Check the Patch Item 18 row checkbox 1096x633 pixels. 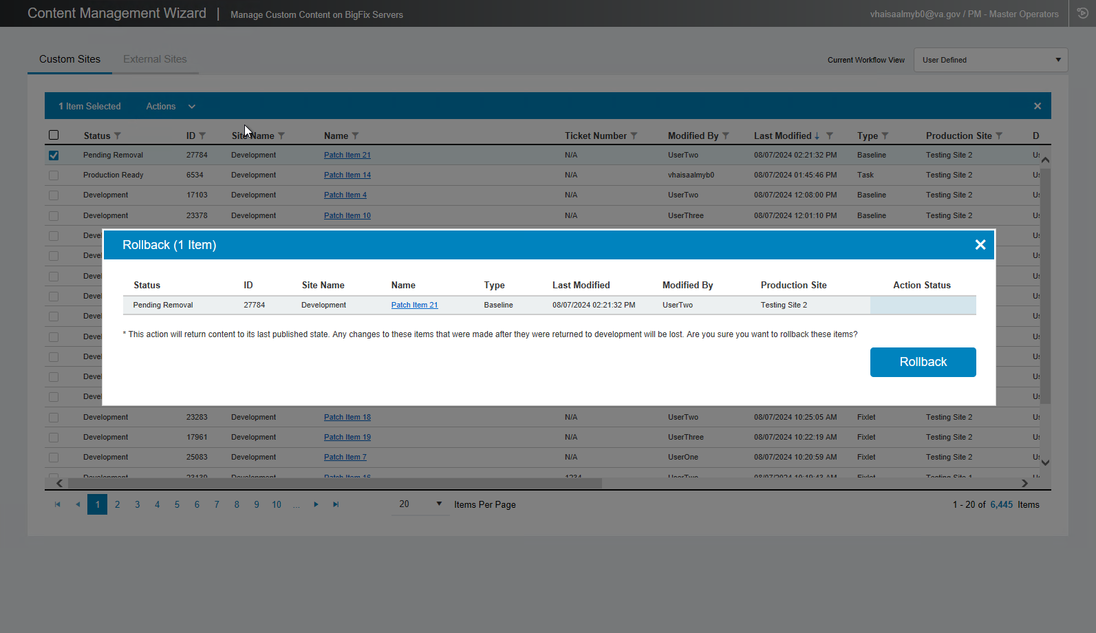(x=54, y=418)
